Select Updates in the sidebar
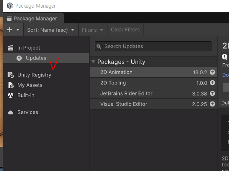 point(46,58)
